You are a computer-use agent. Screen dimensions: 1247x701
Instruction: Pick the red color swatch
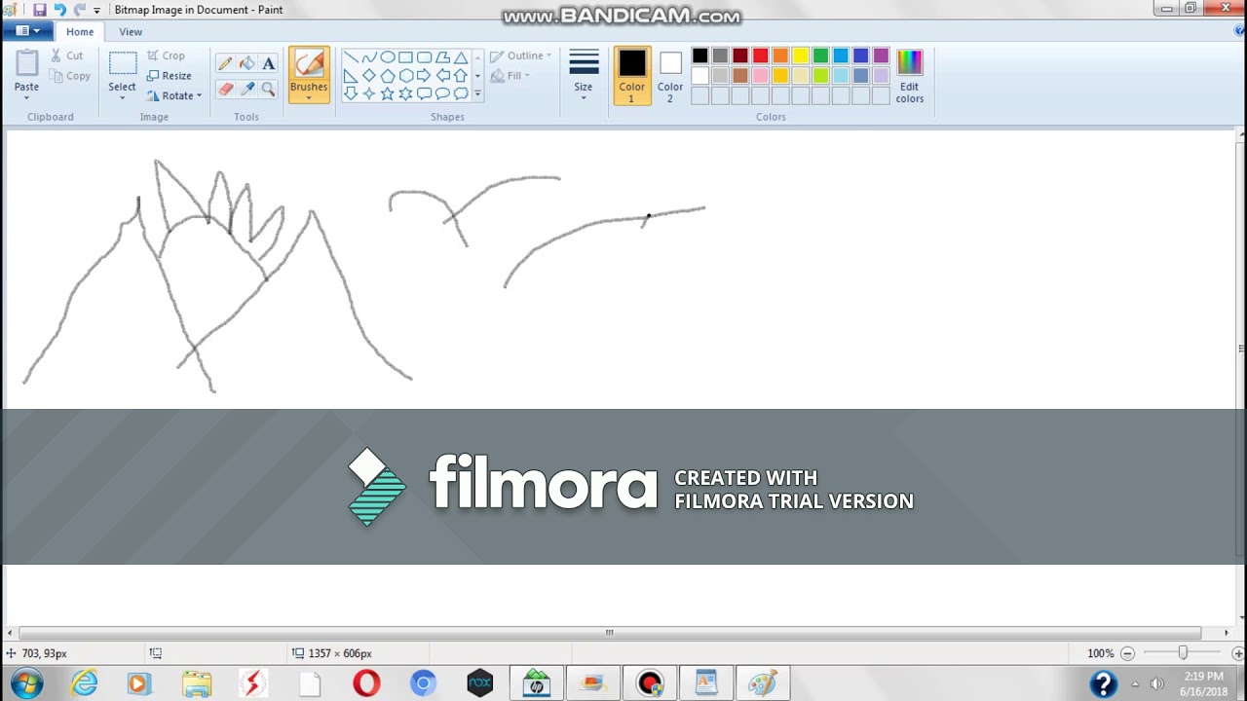coord(760,55)
